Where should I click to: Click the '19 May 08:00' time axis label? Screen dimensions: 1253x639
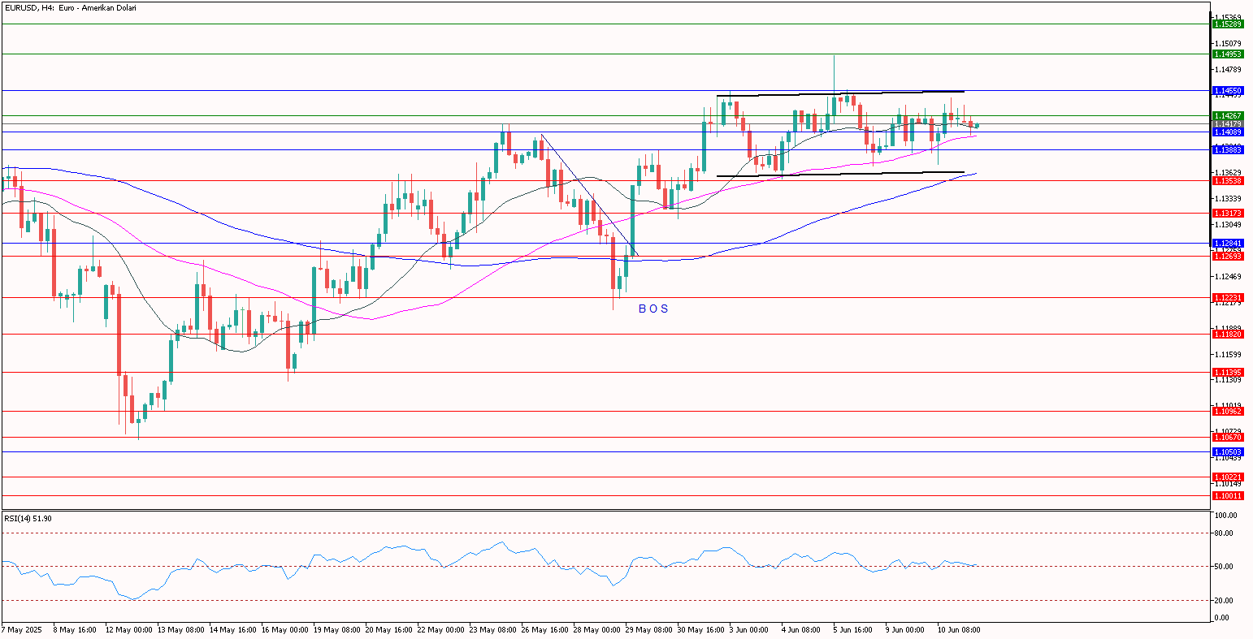[x=336, y=629]
